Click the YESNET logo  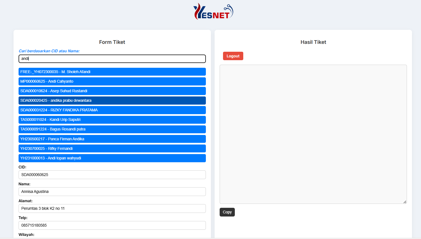click(x=213, y=12)
